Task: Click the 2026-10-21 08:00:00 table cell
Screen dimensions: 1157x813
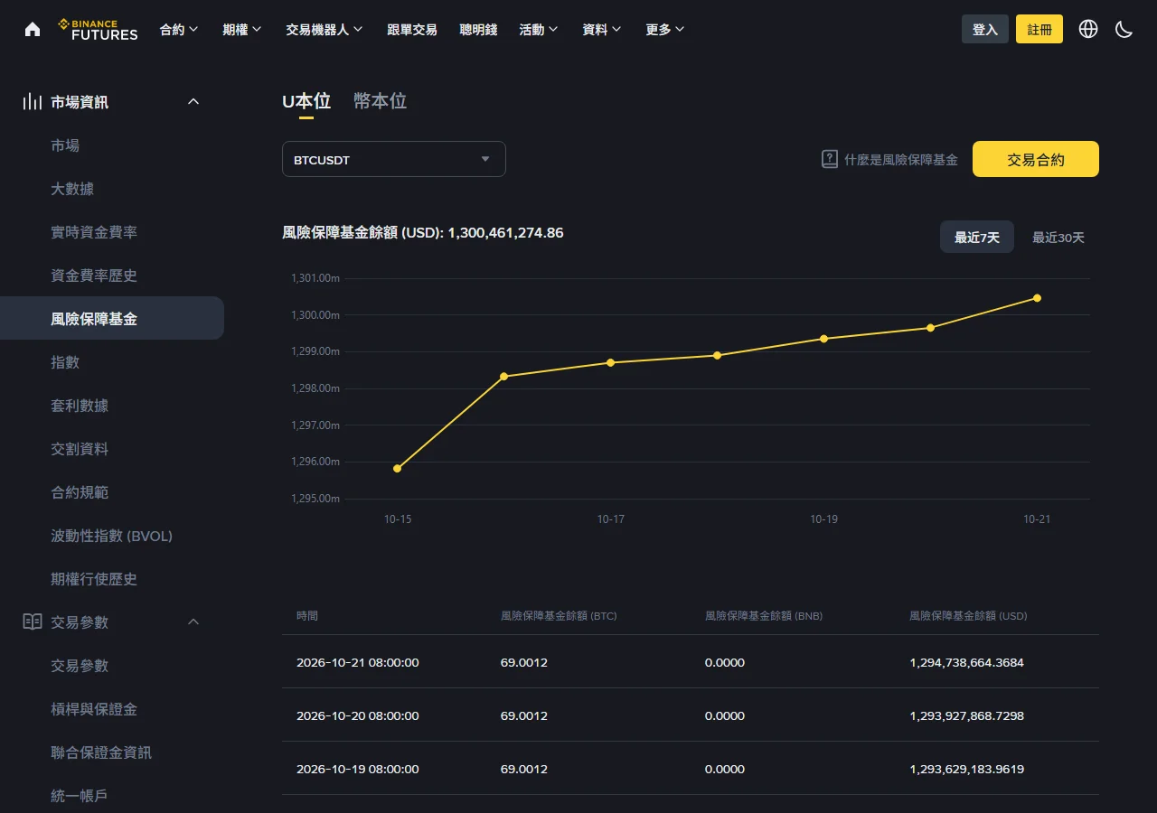Action: pyautogui.click(x=358, y=662)
